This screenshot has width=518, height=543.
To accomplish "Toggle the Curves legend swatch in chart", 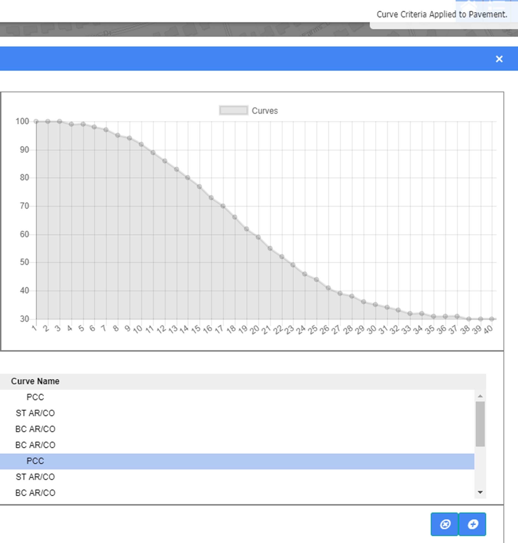I will [x=233, y=110].
